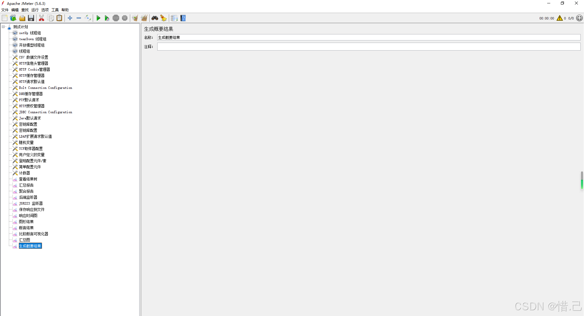584x316 pixels.
Task: Open the 文件 menu
Action: coord(5,10)
